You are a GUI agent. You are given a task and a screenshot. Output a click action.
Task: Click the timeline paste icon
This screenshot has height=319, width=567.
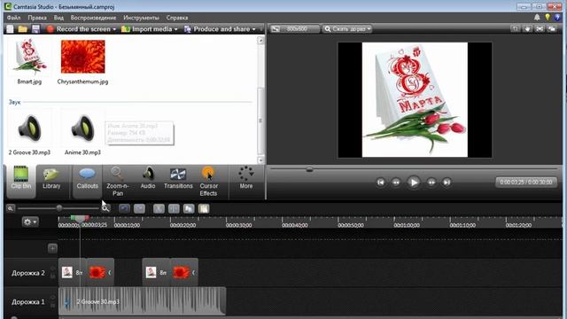coord(204,209)
